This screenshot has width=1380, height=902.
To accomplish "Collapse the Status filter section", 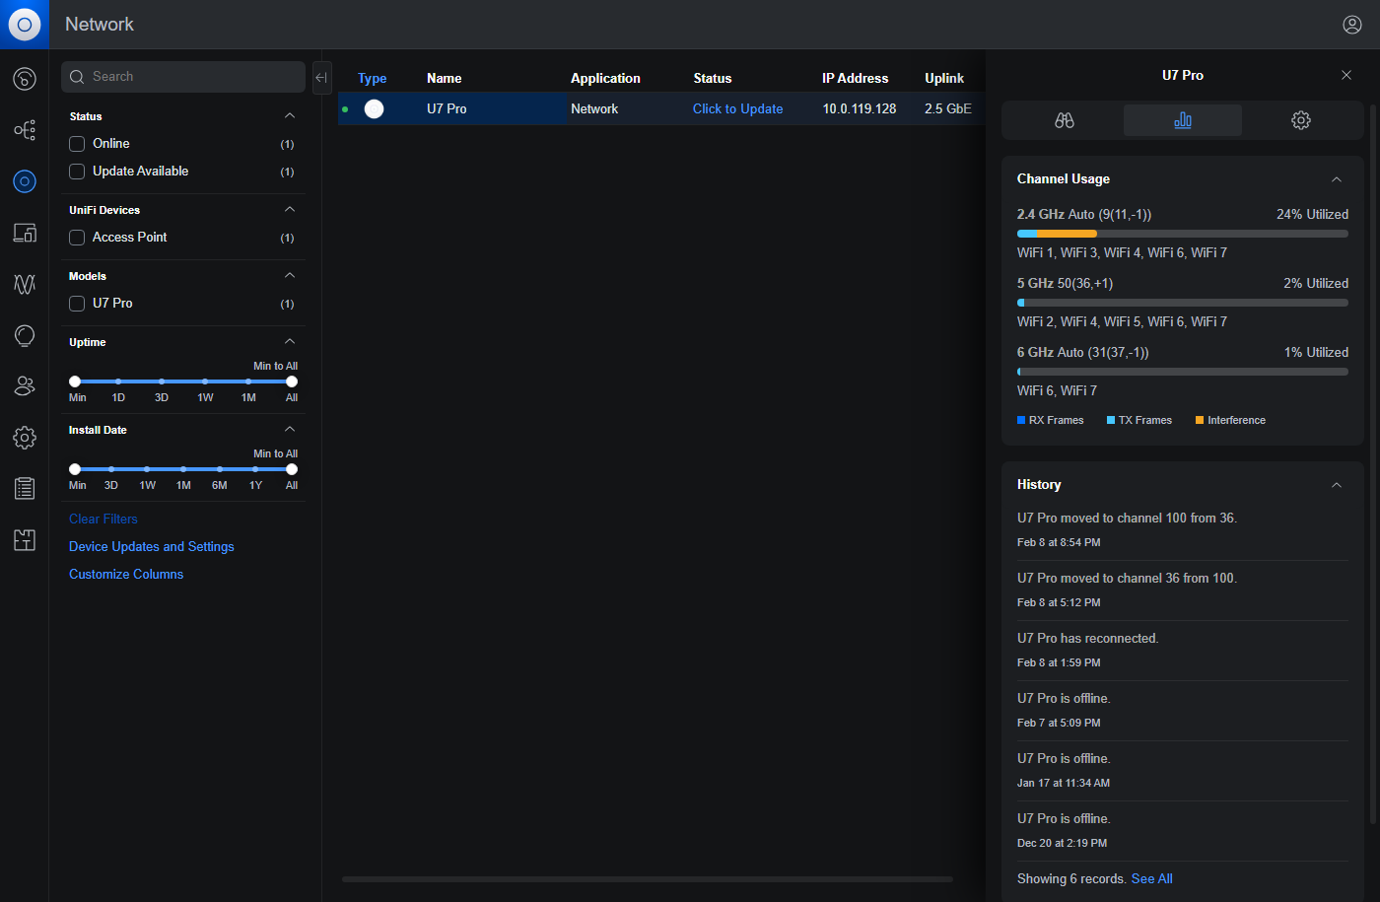I will point(290,116).
